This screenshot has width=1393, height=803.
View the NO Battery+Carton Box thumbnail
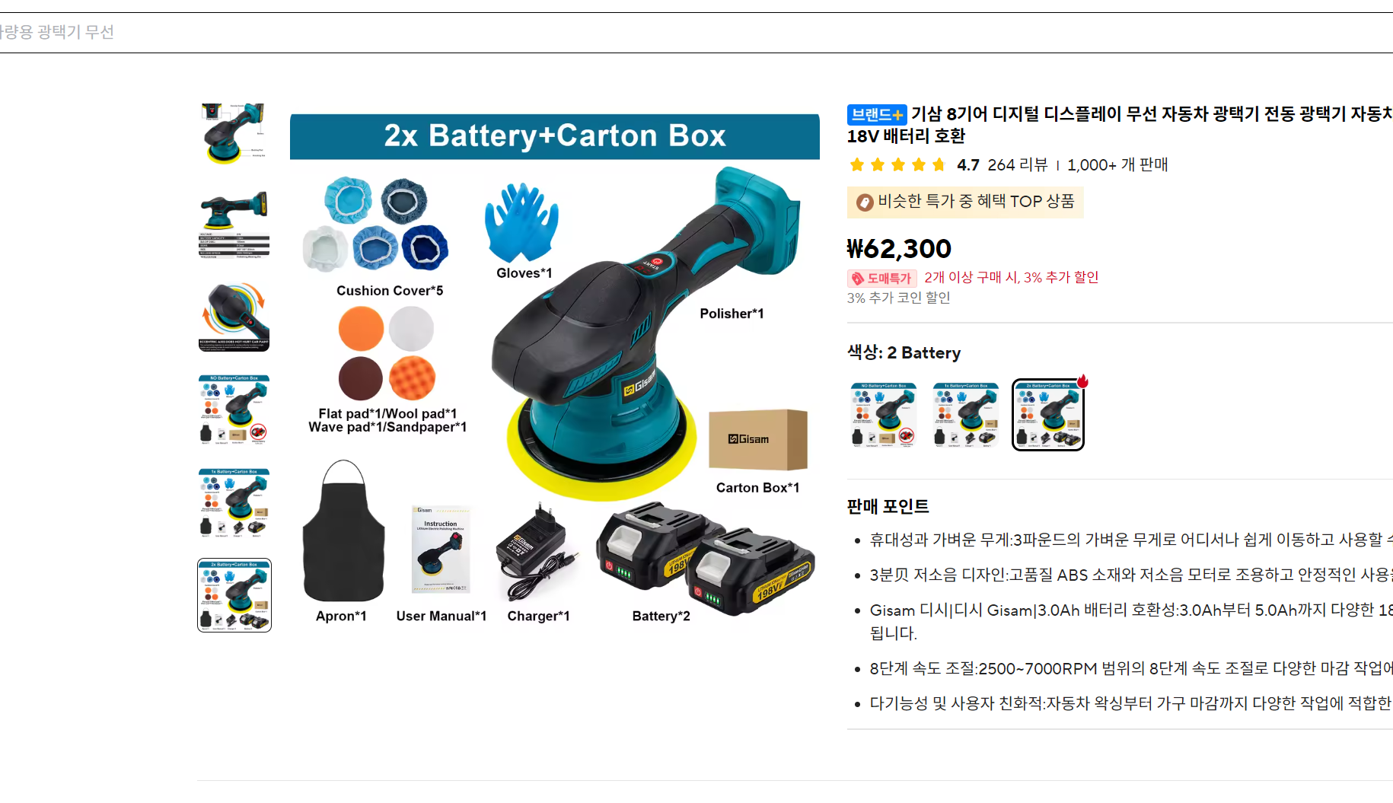click(x=234, y=409)
